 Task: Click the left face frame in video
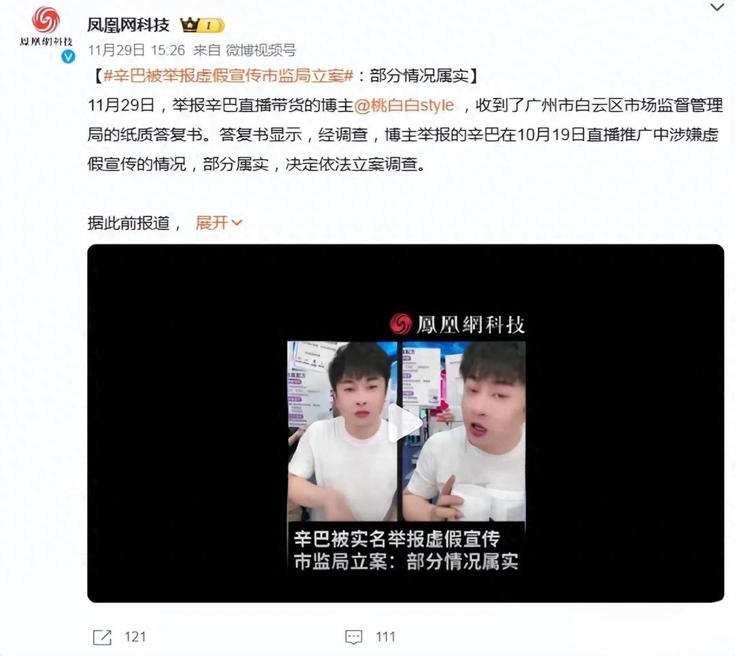(342, 431)
